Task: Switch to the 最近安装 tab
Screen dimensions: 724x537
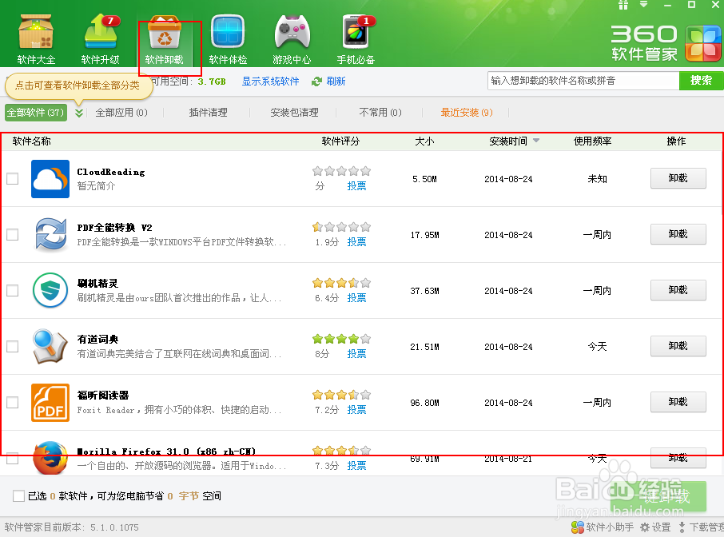Action: tap(466, 113)
